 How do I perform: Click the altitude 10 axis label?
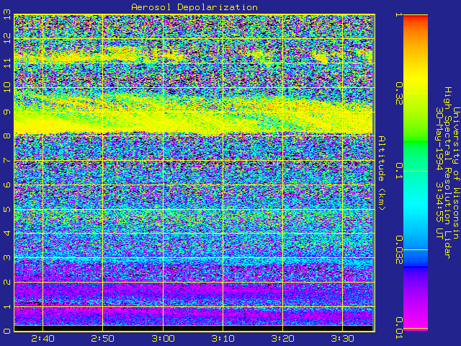(x=7, y=87)
